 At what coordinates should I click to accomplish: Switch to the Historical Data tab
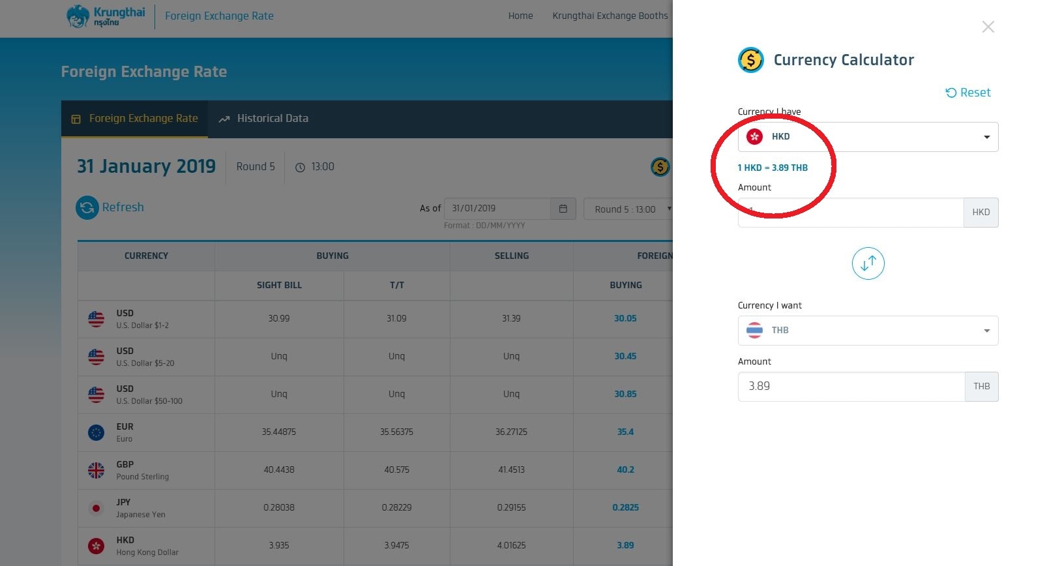pos(264,119)
